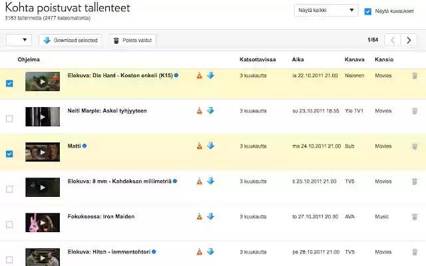Click the date to 27.10.2011 20.30

click(x=315, y=217)
